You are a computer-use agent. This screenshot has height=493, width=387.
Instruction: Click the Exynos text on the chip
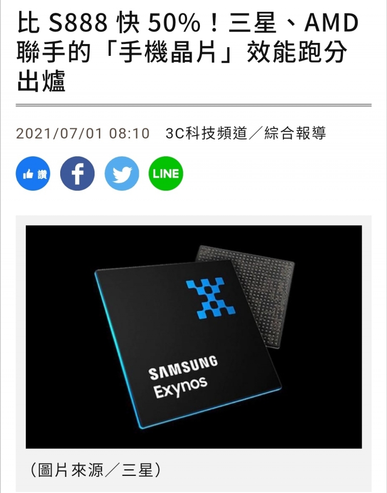180,387
